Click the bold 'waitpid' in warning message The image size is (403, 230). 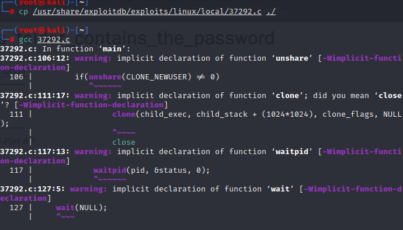click(292, 152)
